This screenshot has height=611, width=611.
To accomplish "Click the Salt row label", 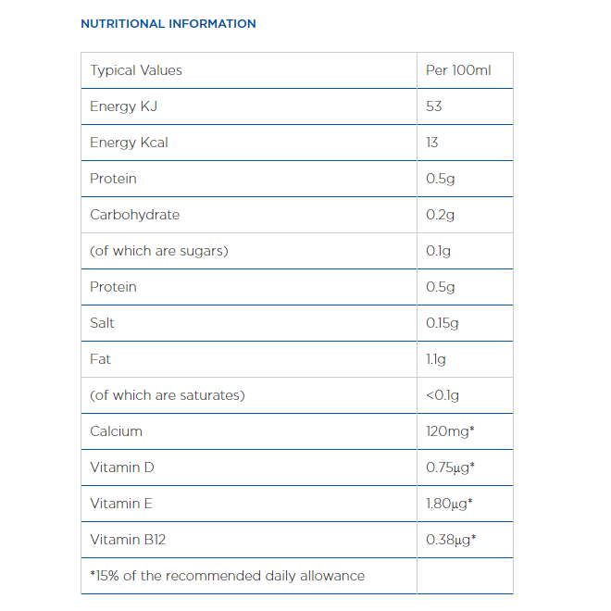I will 102,323.
